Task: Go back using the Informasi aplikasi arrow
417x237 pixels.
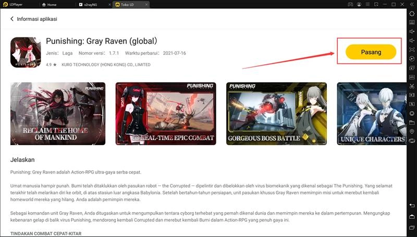Action: click(x=12, y=19)
